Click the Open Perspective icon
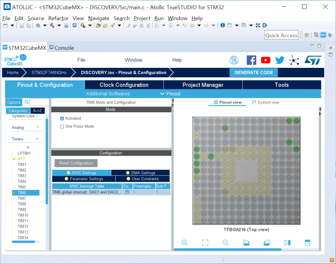This screenshot has width=336, height=264. (x=307, y=35)
